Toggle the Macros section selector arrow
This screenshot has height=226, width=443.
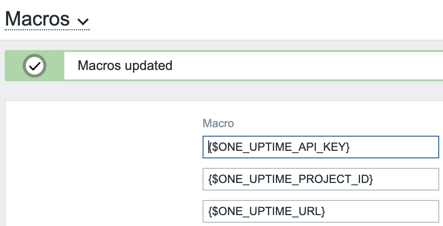point(83,21)
